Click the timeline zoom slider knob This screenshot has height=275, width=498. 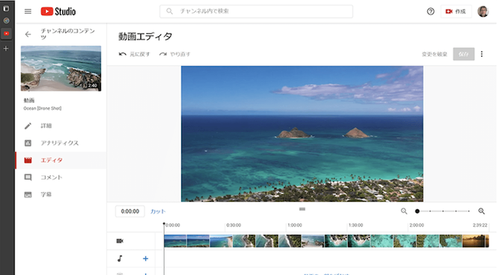pyautogui.click(x=417, y=211)
